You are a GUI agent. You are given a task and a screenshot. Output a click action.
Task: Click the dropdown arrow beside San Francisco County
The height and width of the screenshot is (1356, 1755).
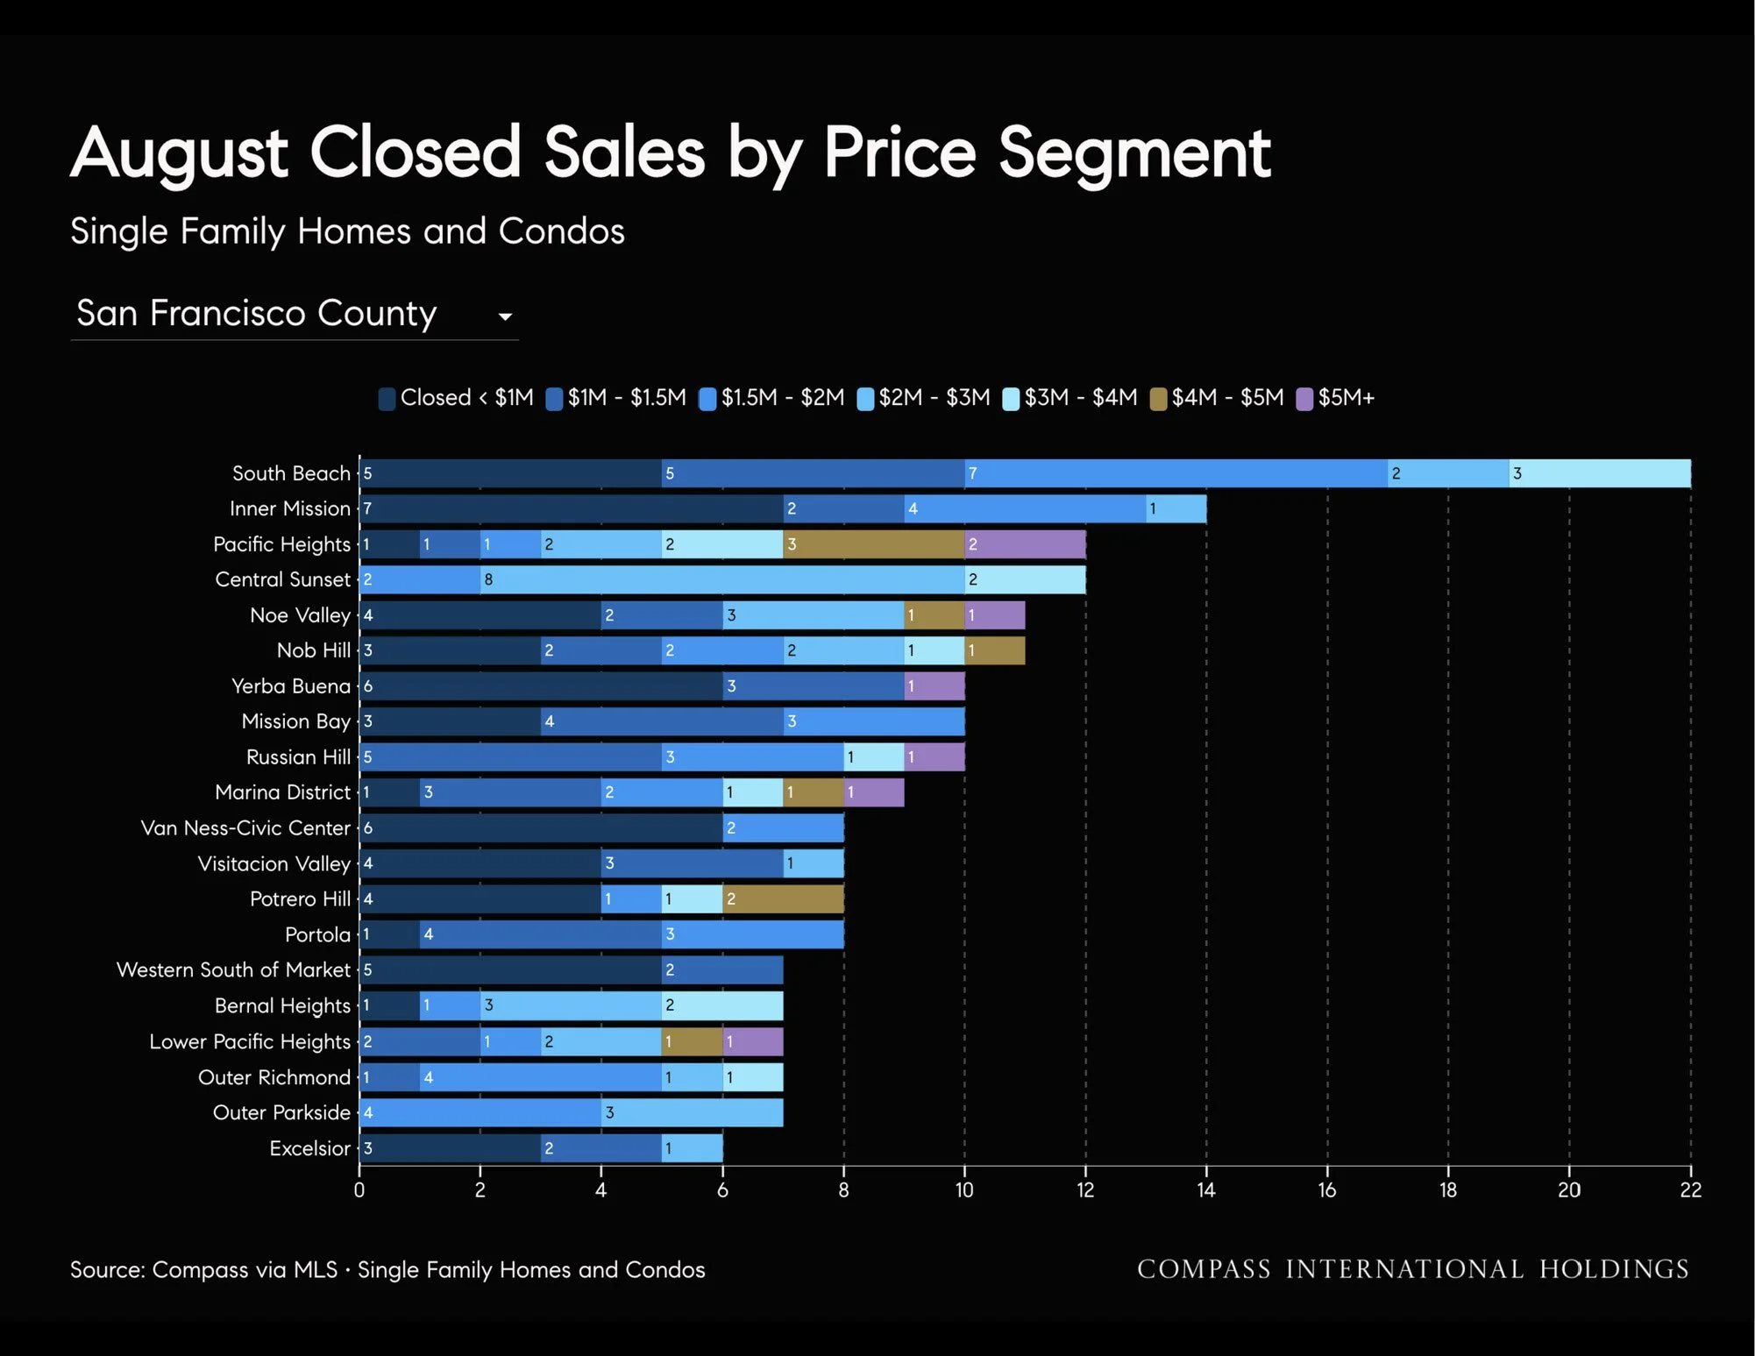(505, 316)
